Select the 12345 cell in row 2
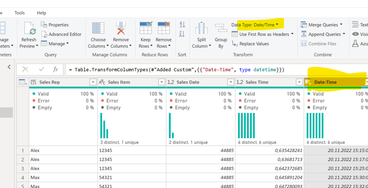This screenshot has height=188, width=368. click(132, 159)
